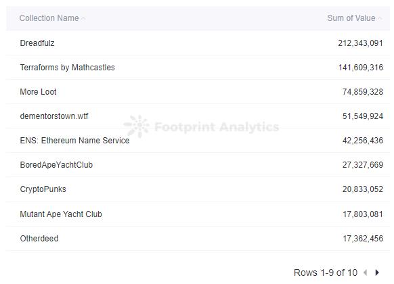This screenshot has height=284, width=394.
Task: Click the More Loot collection
Action: click(38, 92)
